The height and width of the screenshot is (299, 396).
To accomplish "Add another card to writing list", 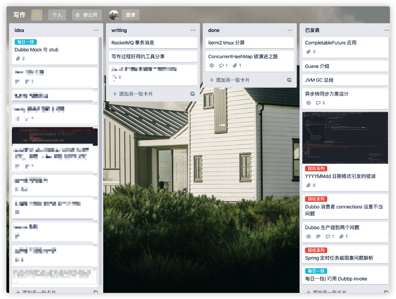I will click(x=133, y=94).
